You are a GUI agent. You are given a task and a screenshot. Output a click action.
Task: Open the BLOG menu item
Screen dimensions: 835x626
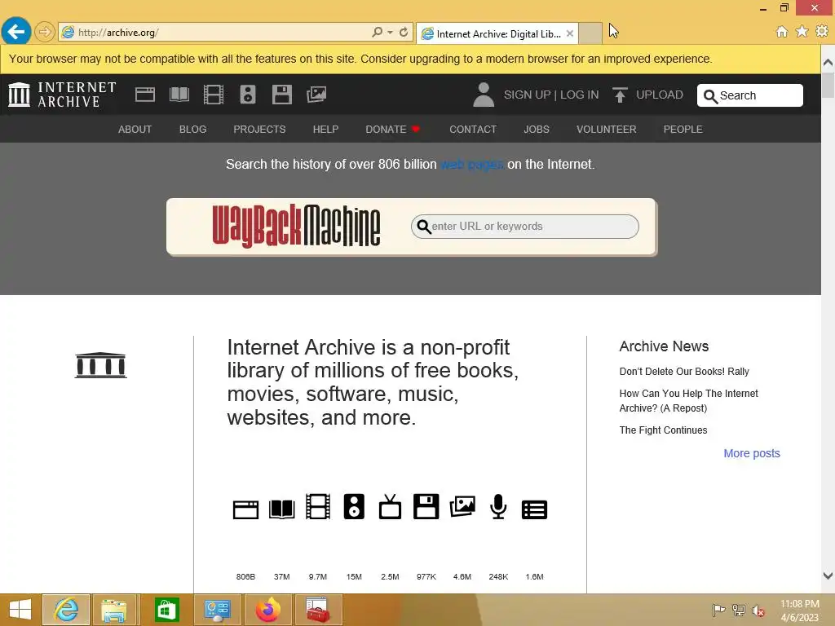tap(192, 130)
